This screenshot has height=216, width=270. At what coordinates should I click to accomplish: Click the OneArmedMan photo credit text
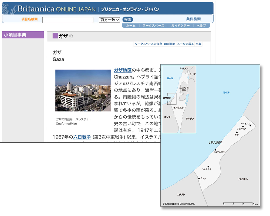[66, 123]
